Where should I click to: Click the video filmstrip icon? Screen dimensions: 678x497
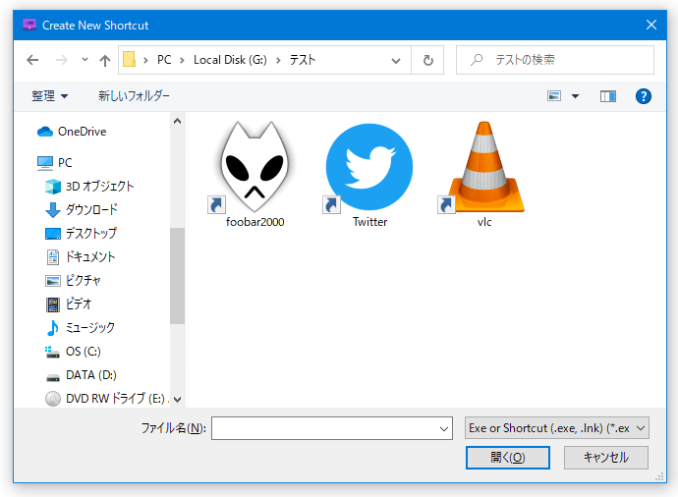pos(53,304)
